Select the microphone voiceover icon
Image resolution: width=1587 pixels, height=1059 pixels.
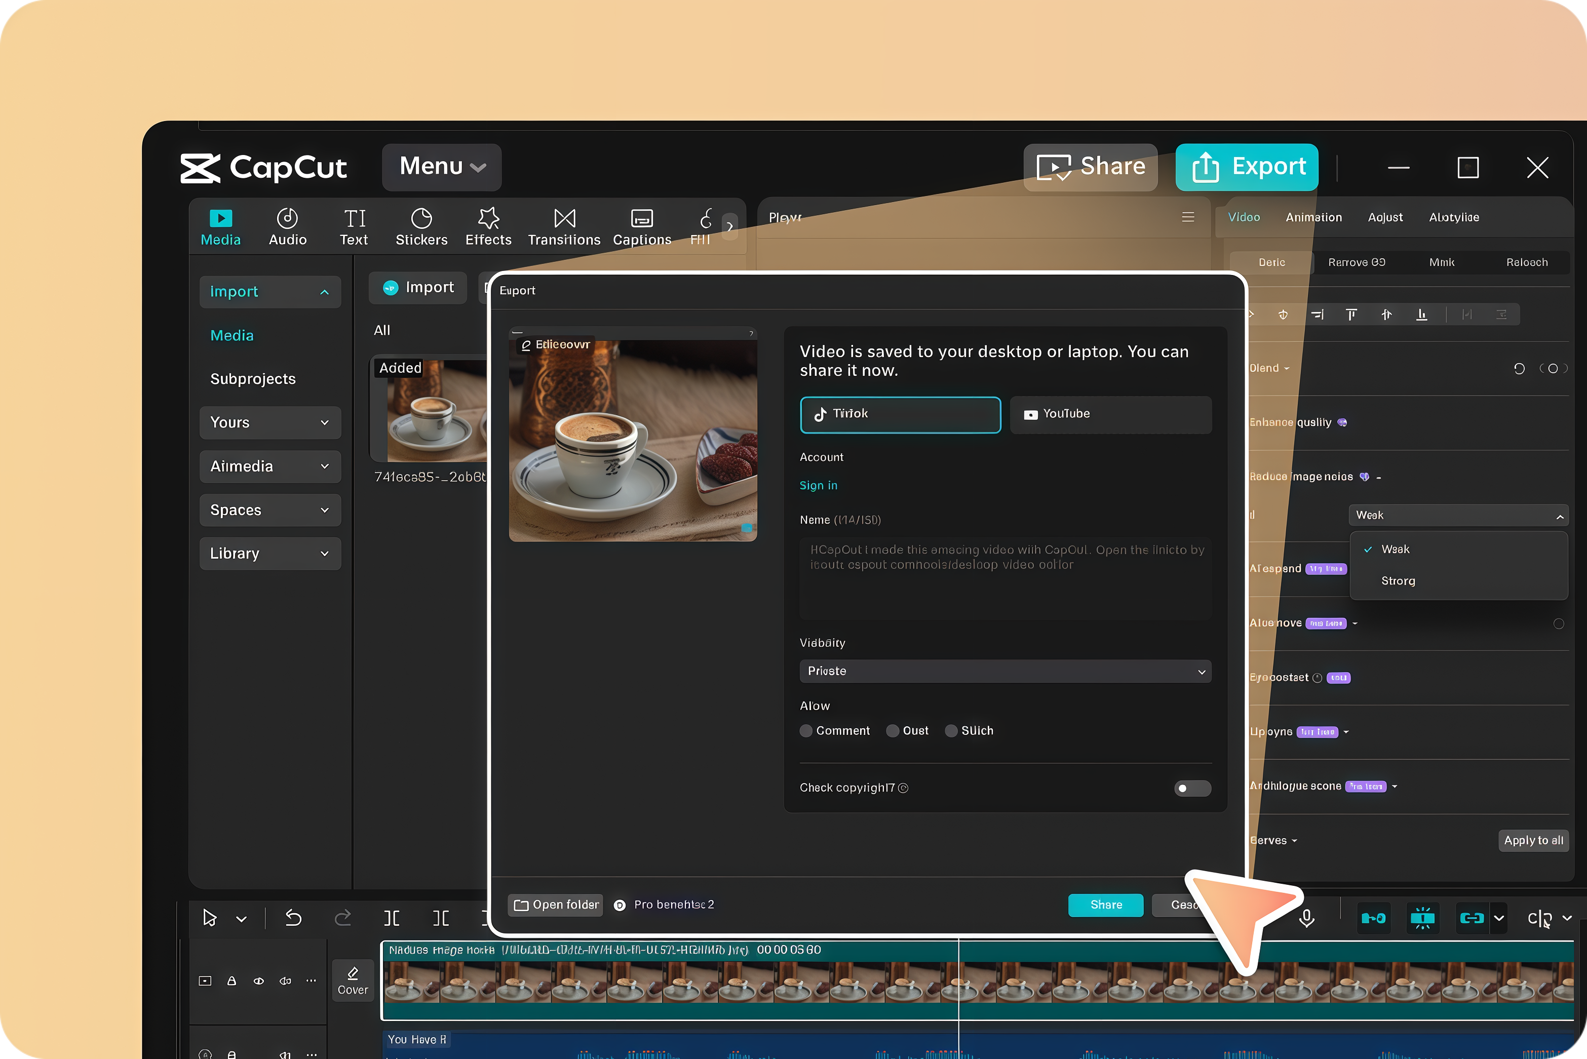tap(1307, 918)
